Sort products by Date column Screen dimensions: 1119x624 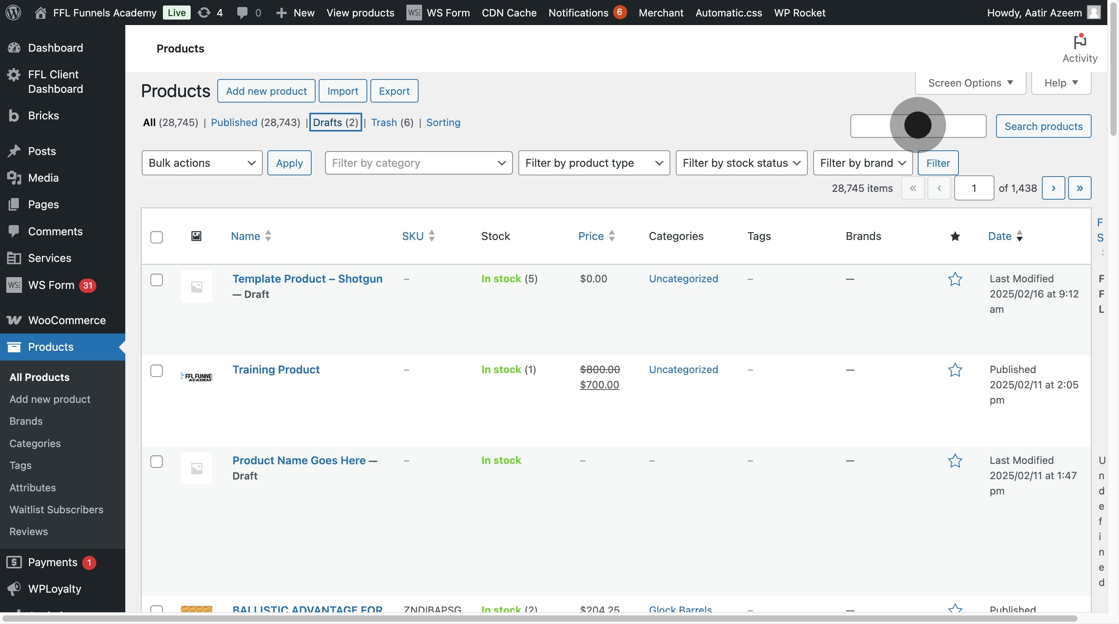(1005, 236)
